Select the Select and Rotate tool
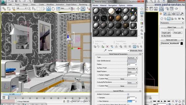Viewport: 186px width, 105px height. [53, 9]
